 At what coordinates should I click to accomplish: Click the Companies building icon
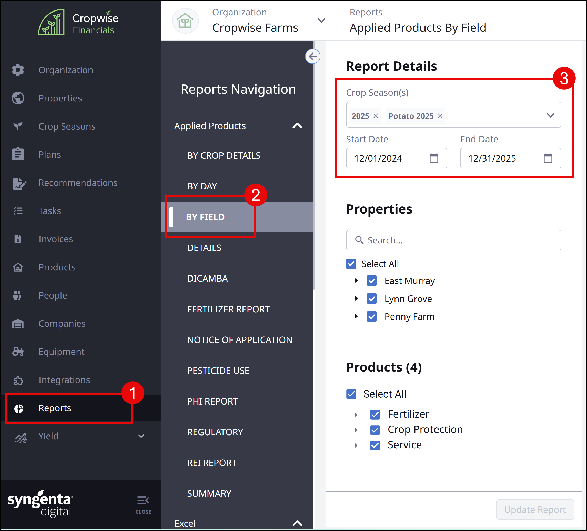(x=18, y=323)
